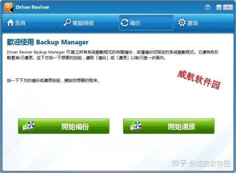Click the red 威航软件园 watermark
236x173 pixels.
199,80
